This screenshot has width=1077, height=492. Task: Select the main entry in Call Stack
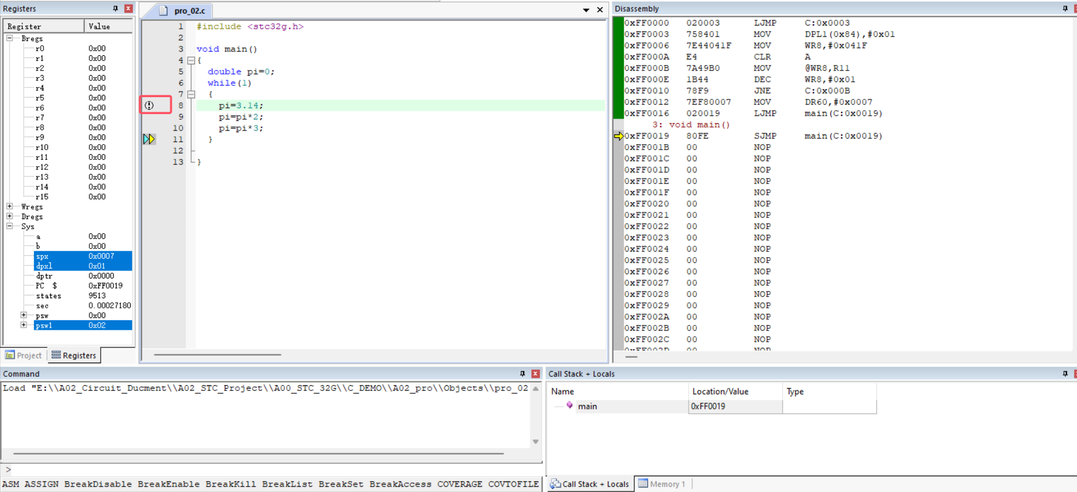click(x=587, y=406)
